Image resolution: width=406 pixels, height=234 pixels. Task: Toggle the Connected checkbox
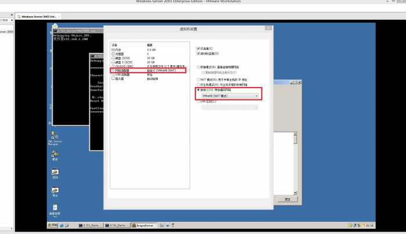(199, 48)
